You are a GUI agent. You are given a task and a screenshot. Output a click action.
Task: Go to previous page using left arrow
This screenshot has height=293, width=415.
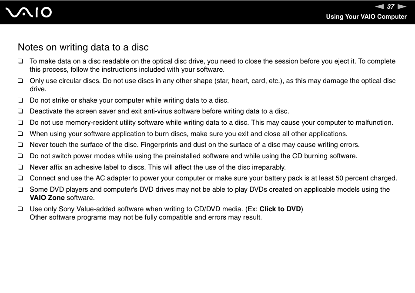point(379,7)
